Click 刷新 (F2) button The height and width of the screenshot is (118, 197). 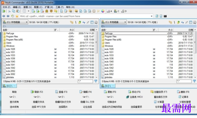[37, 92]
